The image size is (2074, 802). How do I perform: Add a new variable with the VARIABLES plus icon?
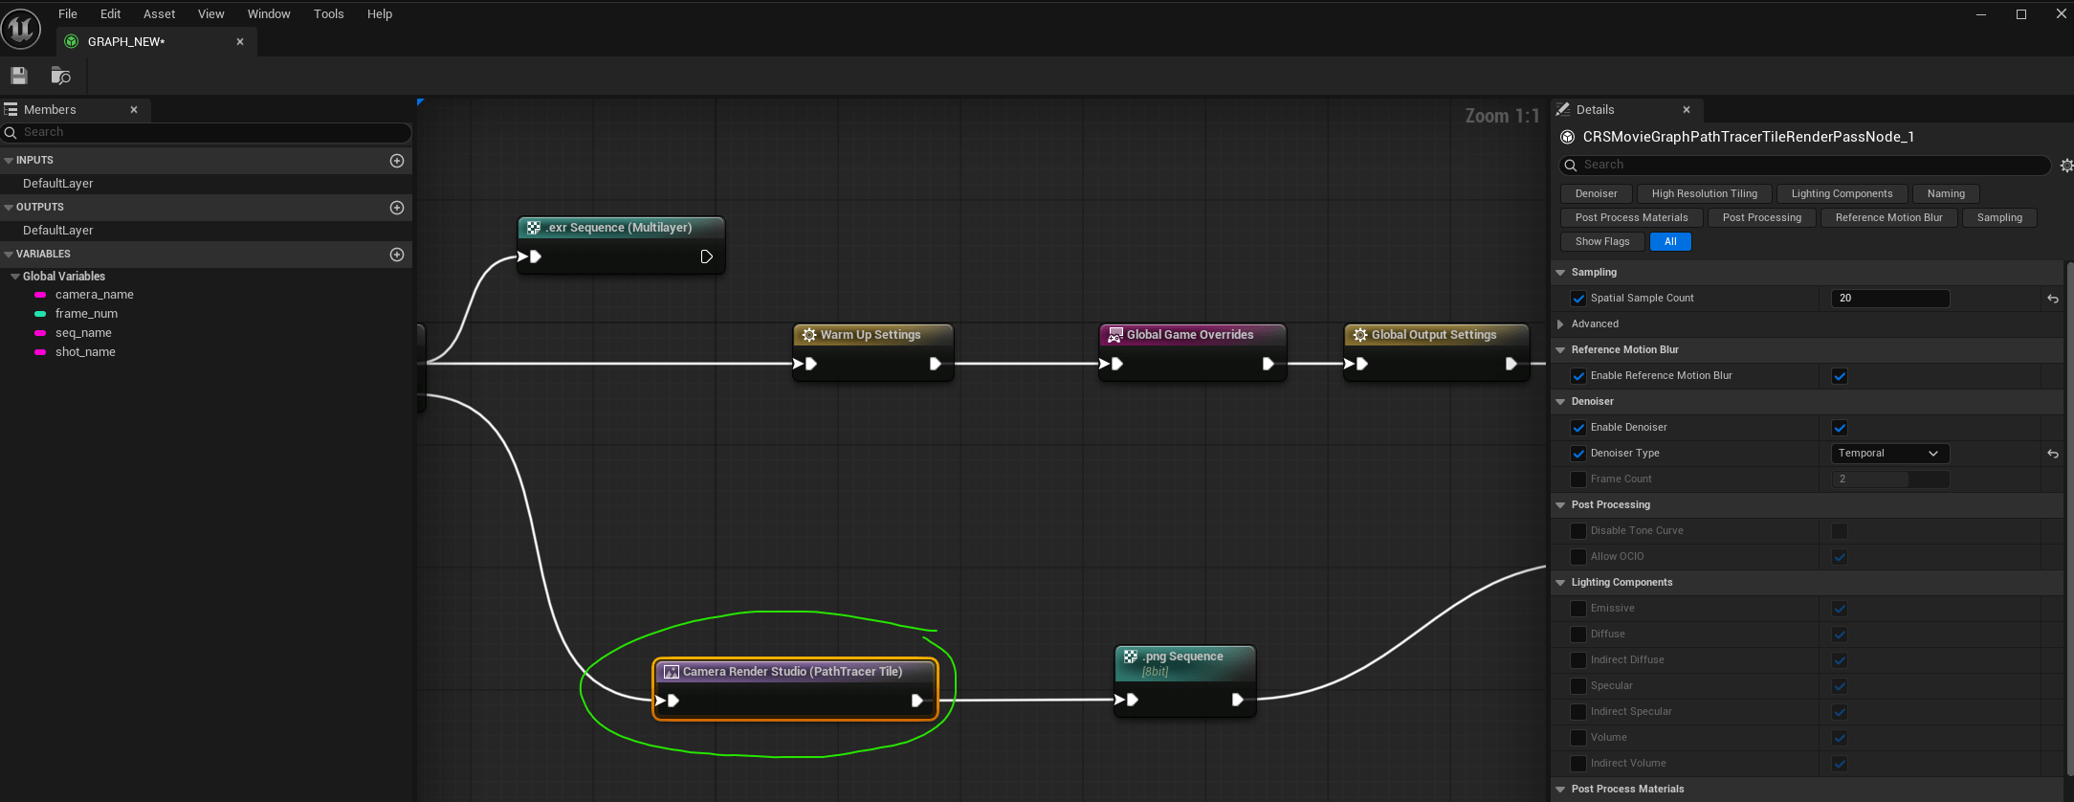pos(397,255)
